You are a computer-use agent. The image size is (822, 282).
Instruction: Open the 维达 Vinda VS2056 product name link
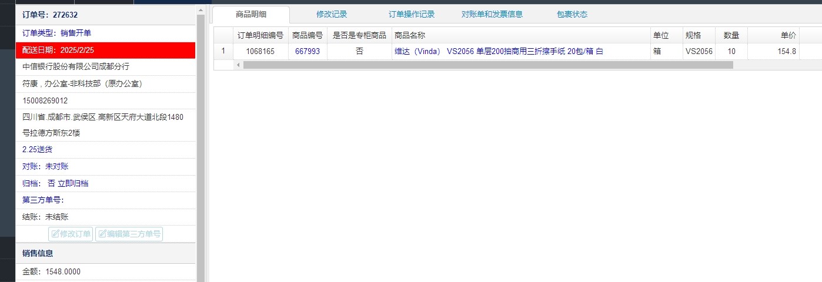(499, 51)
